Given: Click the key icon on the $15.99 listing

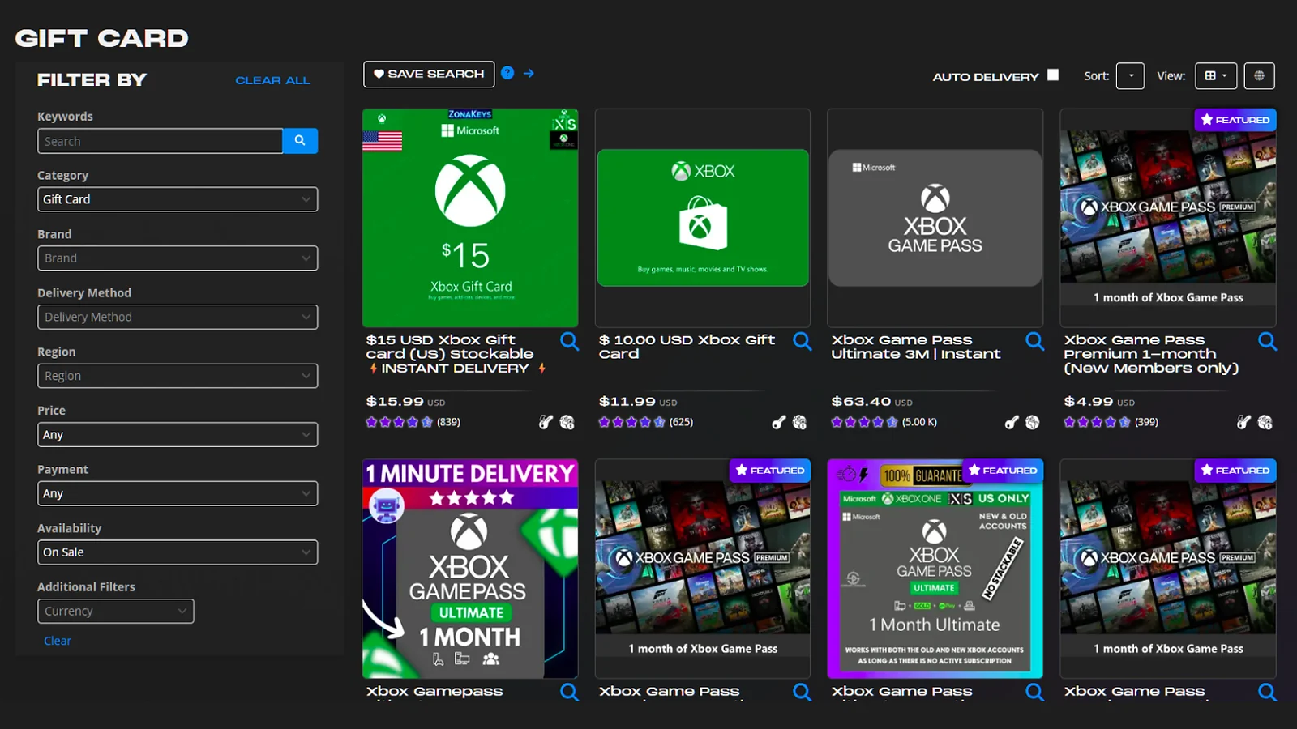Looking at the screenshot, I should 546,422.
